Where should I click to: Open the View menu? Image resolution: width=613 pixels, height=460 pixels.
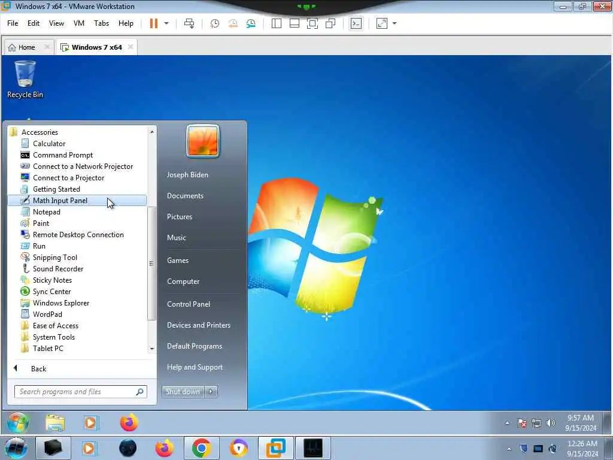(56, 23)
